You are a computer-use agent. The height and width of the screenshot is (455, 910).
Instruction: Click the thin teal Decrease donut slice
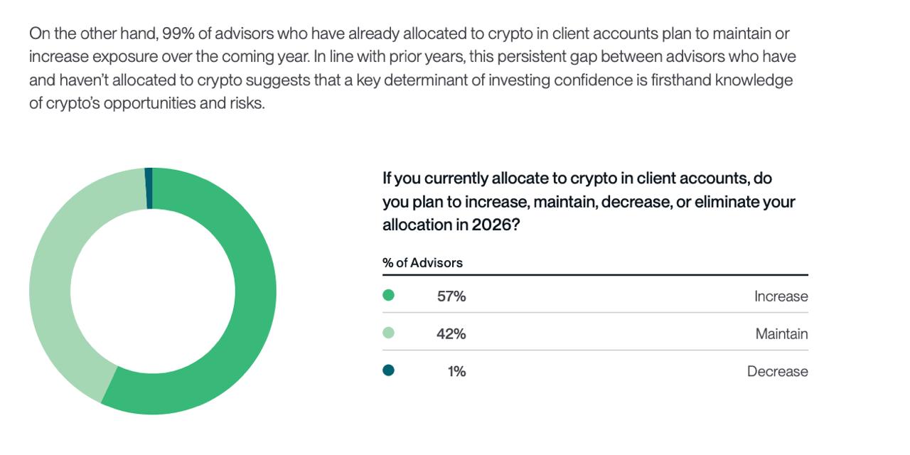coord(149,188)
